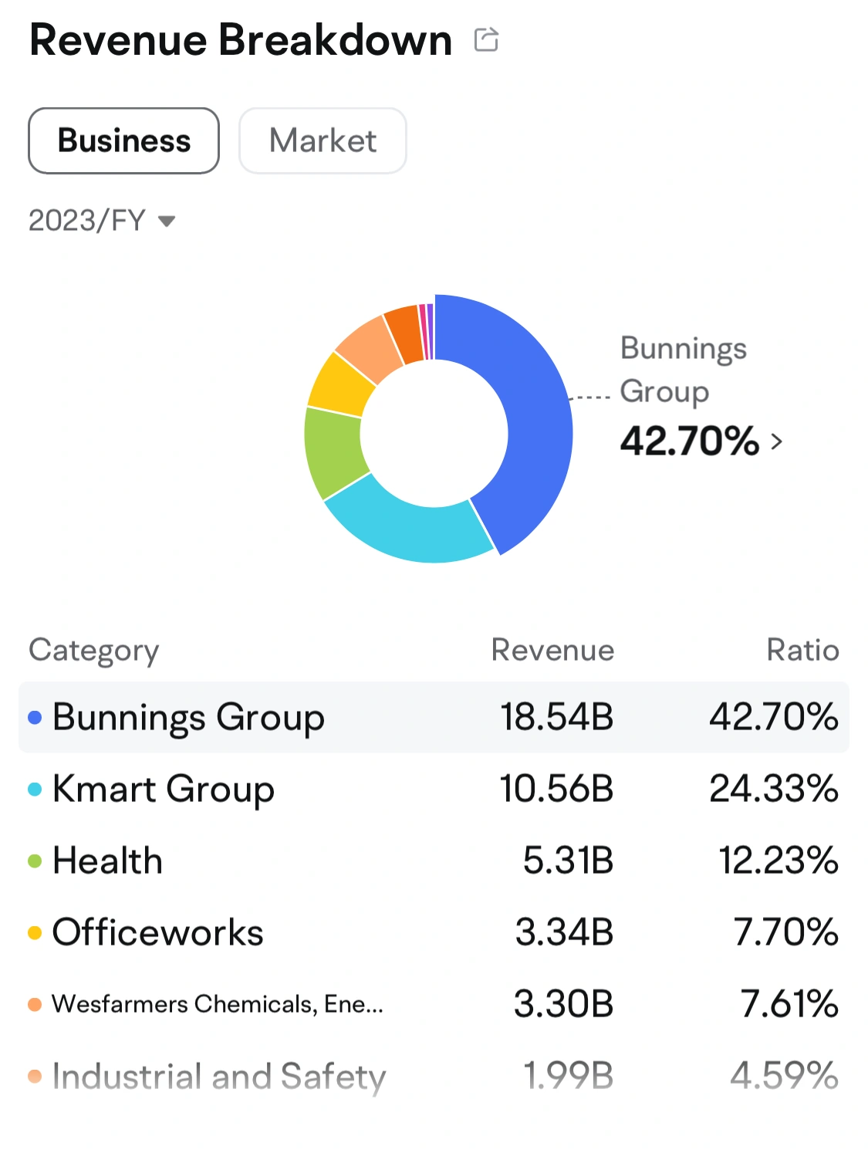Select the Business tab

[x=123, y=140]
